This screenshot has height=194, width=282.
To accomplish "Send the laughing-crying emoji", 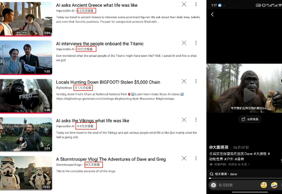I will click(x=274, y=185).
